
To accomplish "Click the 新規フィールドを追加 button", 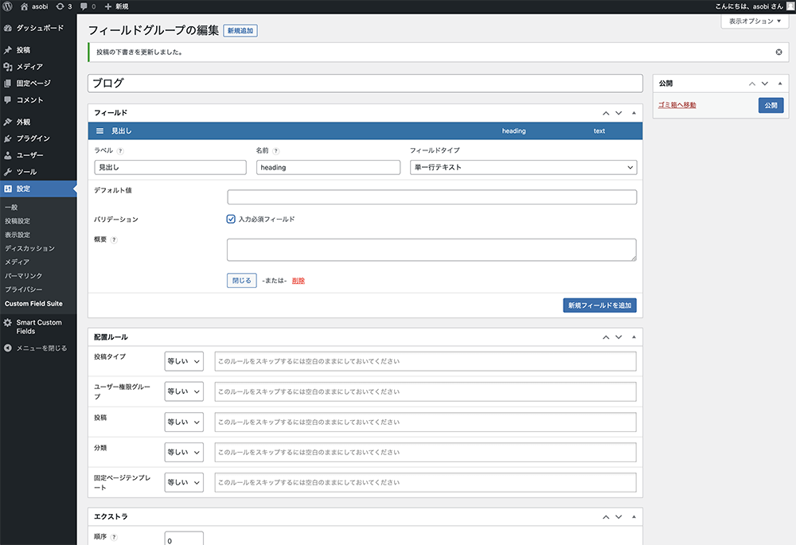I will (599, 306).
